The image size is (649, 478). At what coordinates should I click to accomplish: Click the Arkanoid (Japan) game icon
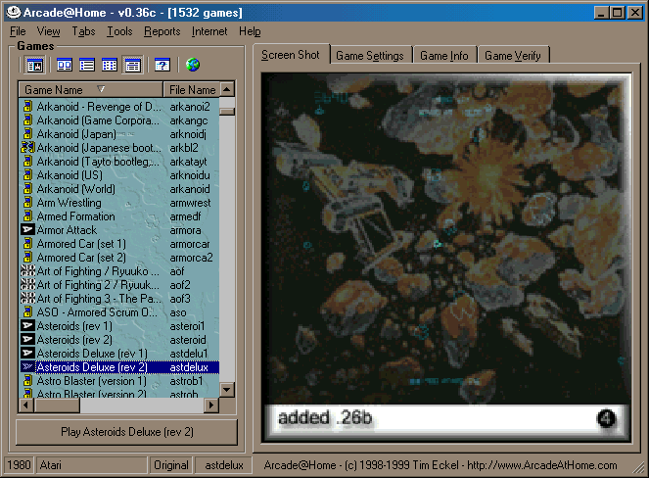coord(27,134)
